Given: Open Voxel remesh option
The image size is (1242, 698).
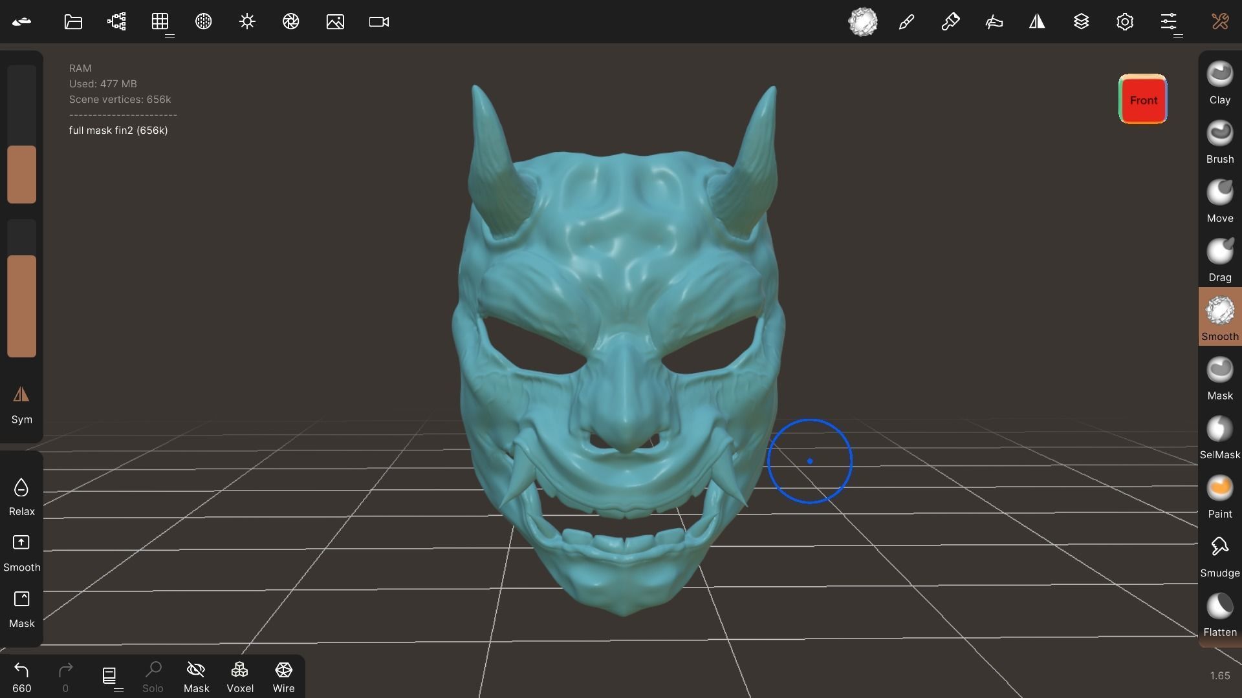Looking at the screenshot, I should [x=240, y=677].
